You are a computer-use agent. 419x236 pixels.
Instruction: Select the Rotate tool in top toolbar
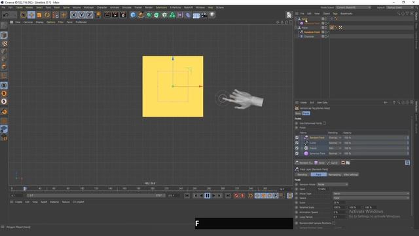[x=47, y=15]
